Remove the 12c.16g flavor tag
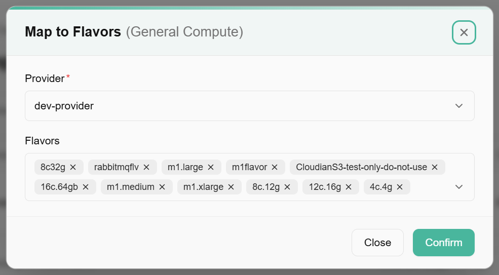This screenshot has width=499, height=275. pos(349,187)
